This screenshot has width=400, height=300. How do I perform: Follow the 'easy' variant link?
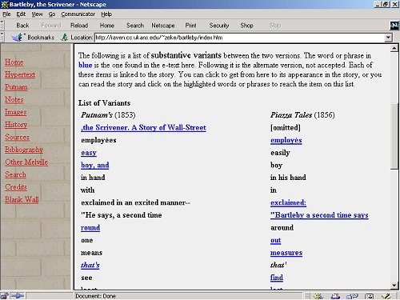[89, 153]
